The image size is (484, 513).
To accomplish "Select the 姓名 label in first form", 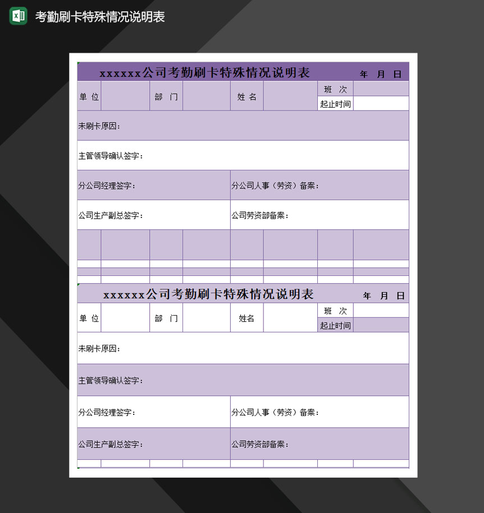I will coord(246,95).
